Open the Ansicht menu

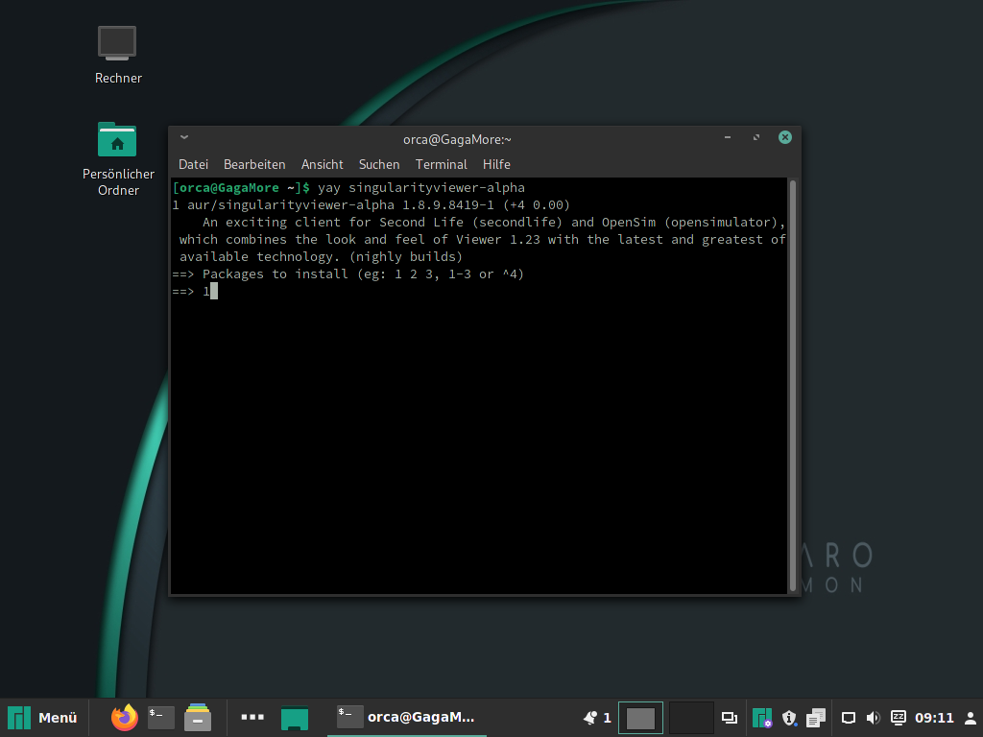point(323,164)
